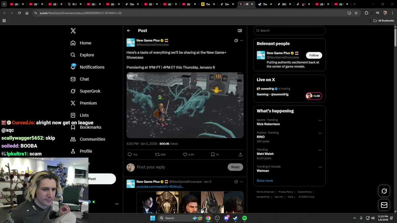Viewport: 397px width, 223px height.
Task: Click Show more under What's happening
Action: click(265, 181)
